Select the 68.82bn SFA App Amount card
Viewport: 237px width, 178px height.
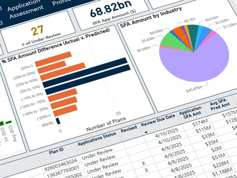111,13
